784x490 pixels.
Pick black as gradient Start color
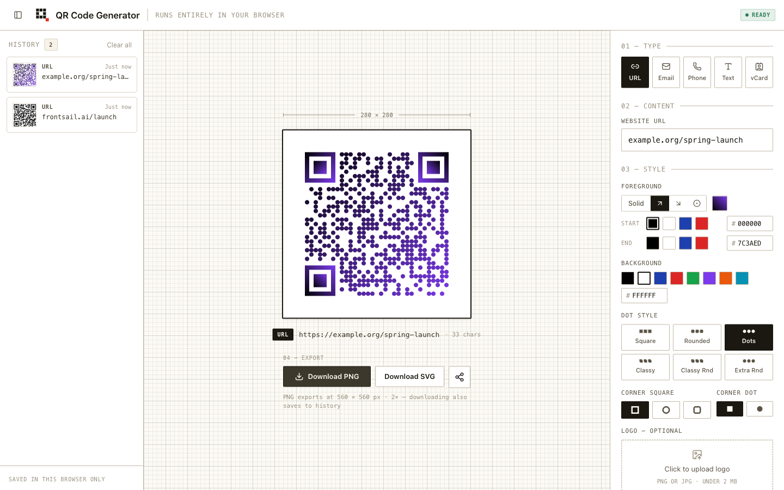653,224
